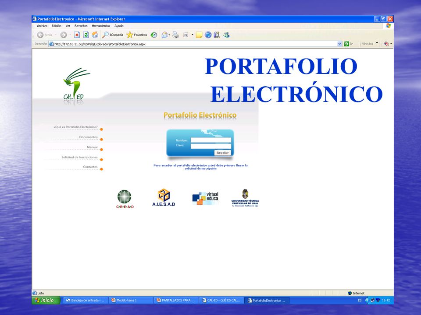Click the Internet zone status indicator

[356, 293]
